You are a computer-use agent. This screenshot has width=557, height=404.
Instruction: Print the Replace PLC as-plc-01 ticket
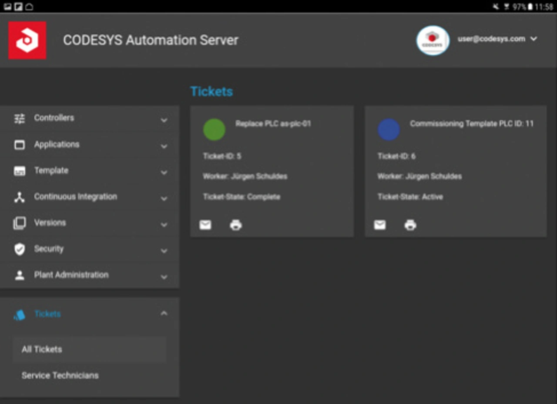236,225
